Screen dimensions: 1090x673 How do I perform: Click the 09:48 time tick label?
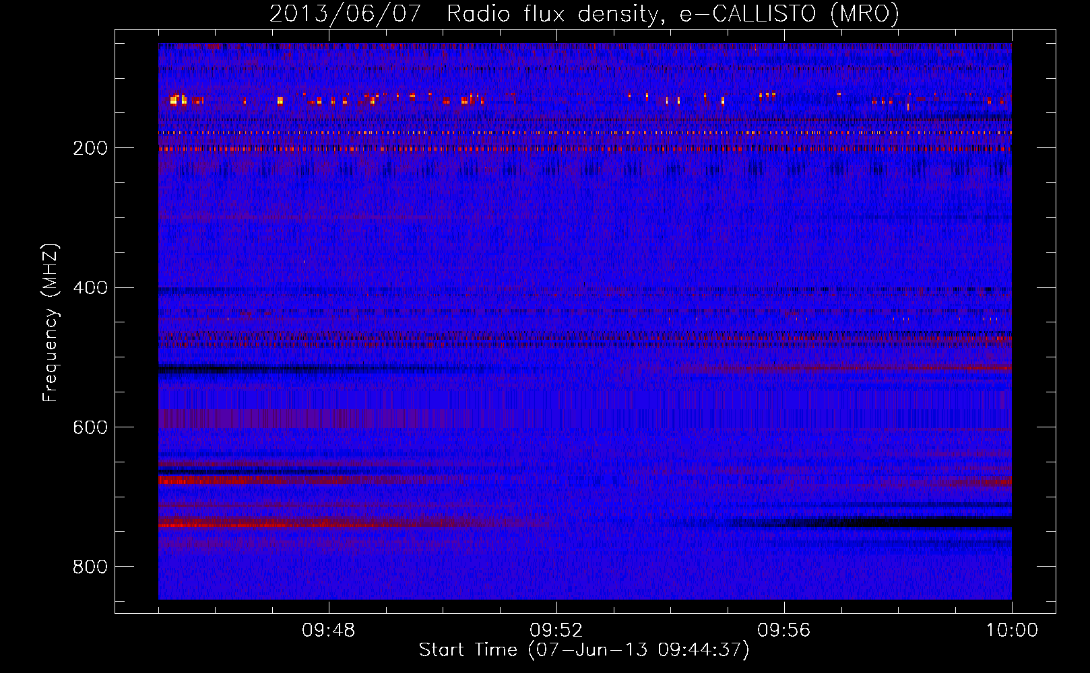click(x=329, y=631)
